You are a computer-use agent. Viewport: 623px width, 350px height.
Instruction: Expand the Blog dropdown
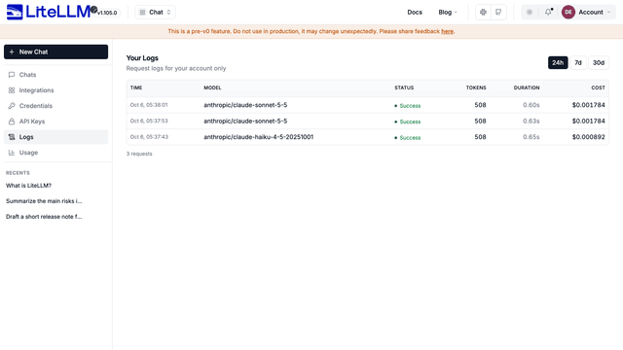(448, 13)
